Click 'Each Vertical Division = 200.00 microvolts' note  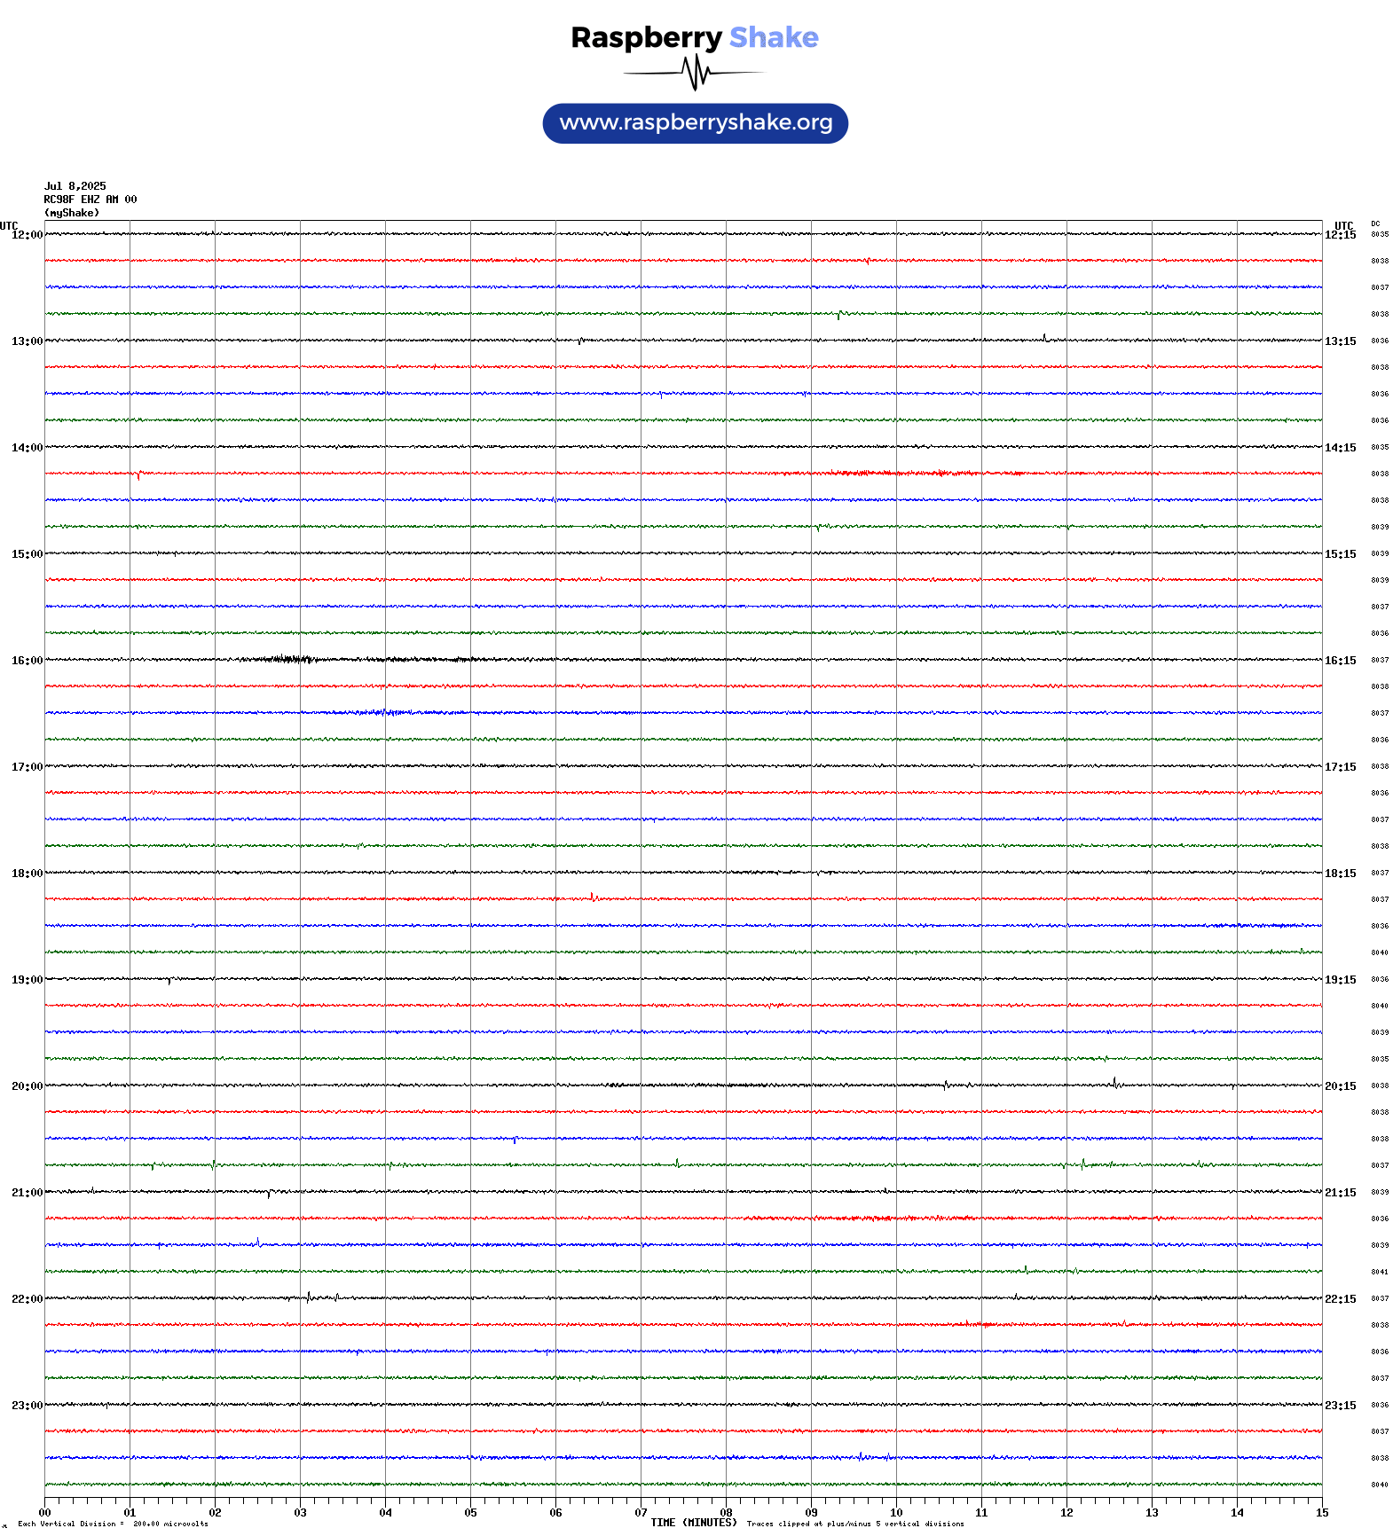[x=113, y=1524]
